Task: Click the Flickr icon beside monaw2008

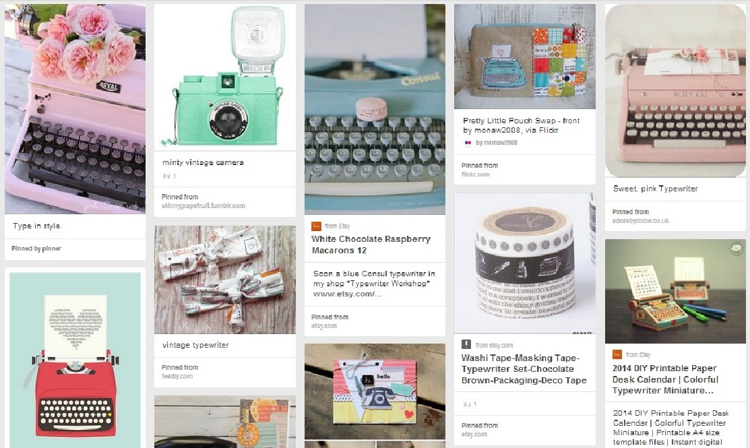Action: 468,142
